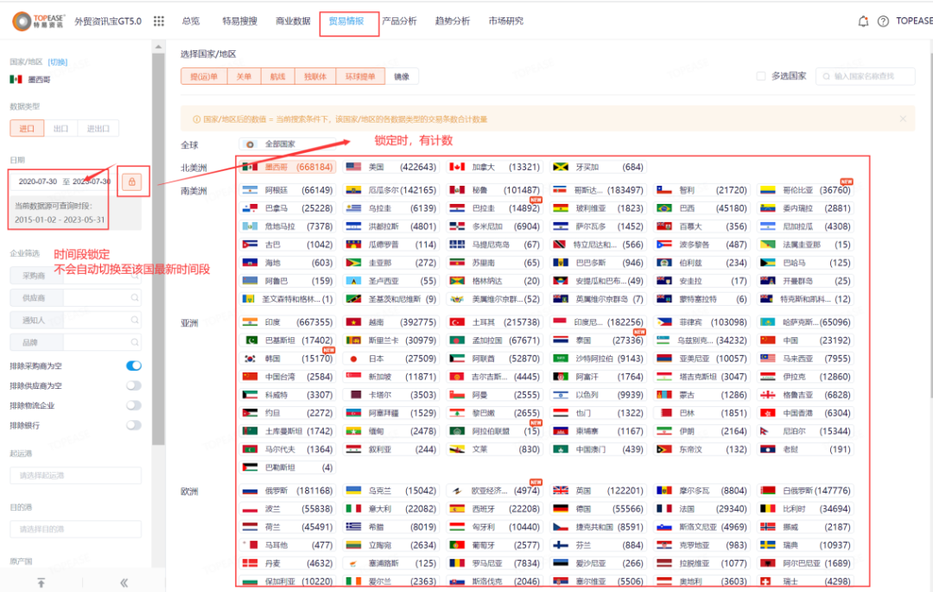Click the back-to-top arrow icon in sidebar footer

coord(41,583)
